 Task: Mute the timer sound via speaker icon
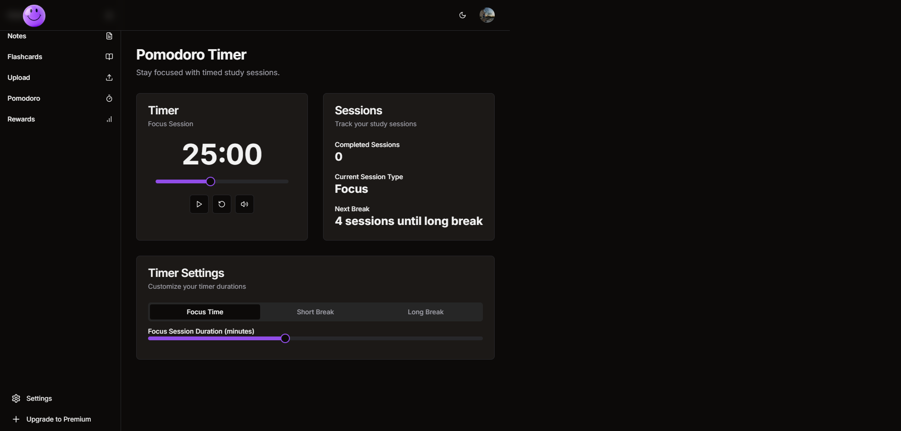pyautogui.click(x=245, y=204)
